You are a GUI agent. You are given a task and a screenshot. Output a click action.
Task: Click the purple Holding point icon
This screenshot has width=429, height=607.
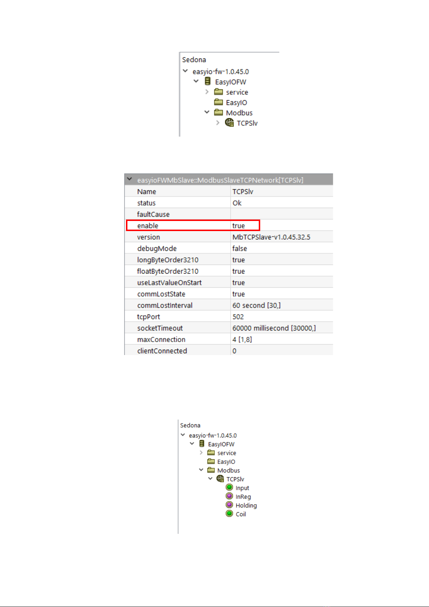pos(229,505)
